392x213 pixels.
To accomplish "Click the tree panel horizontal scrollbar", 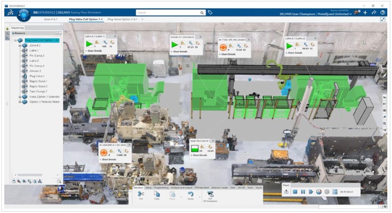I will pos(30,175).
